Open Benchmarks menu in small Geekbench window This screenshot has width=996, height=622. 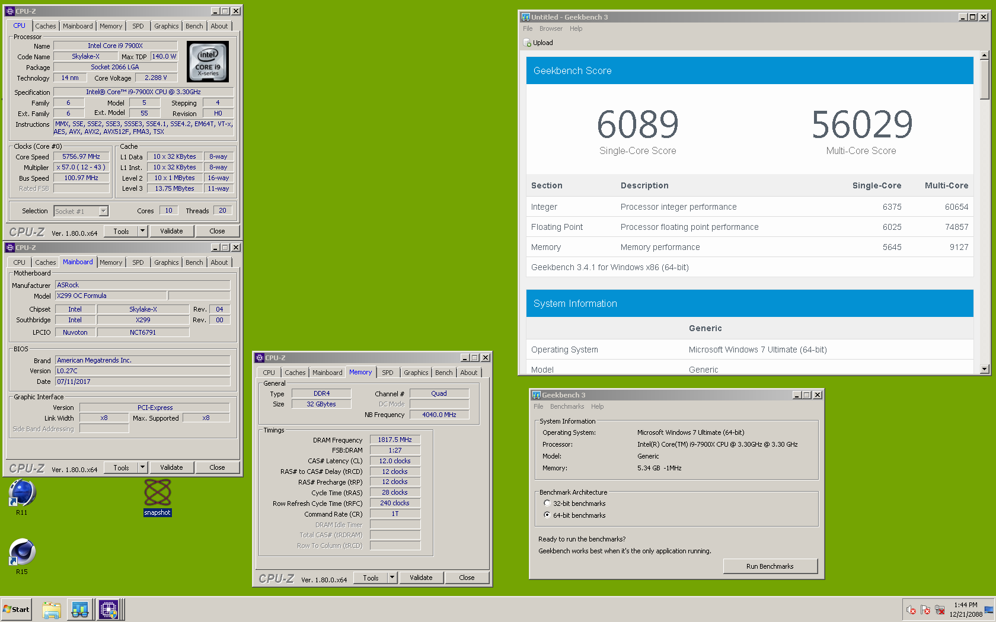pos(567,406)
